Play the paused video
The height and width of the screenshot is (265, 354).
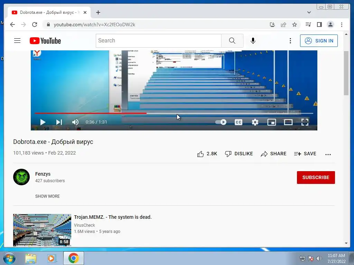[43, 122]
